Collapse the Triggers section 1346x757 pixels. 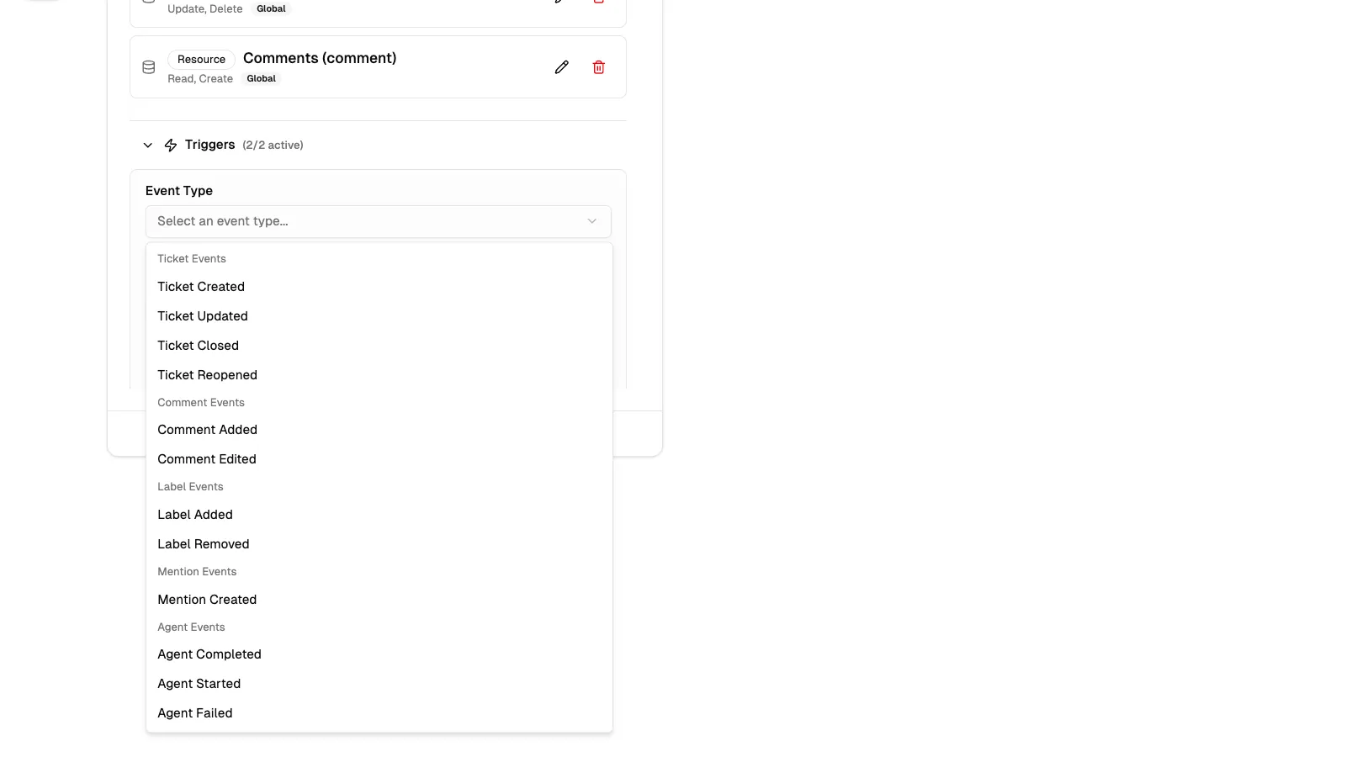tap(148, 145)
